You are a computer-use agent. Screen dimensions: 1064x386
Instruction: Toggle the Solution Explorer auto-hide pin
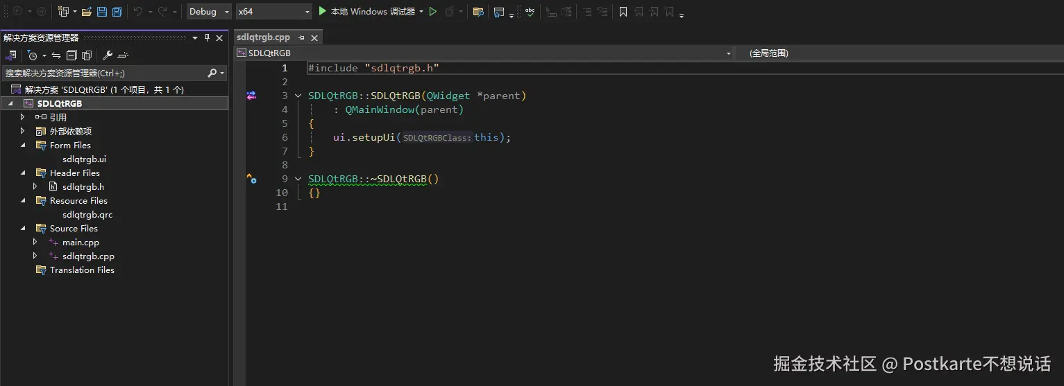(207, 38)
